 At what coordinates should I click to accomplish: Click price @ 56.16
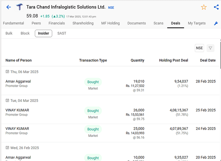point(138,137)
